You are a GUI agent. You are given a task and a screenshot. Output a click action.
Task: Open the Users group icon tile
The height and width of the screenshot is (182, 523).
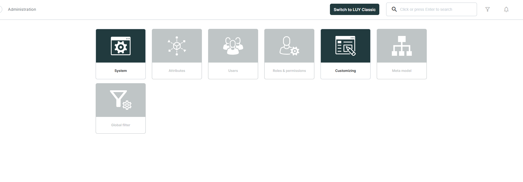(x=233, y=46)
